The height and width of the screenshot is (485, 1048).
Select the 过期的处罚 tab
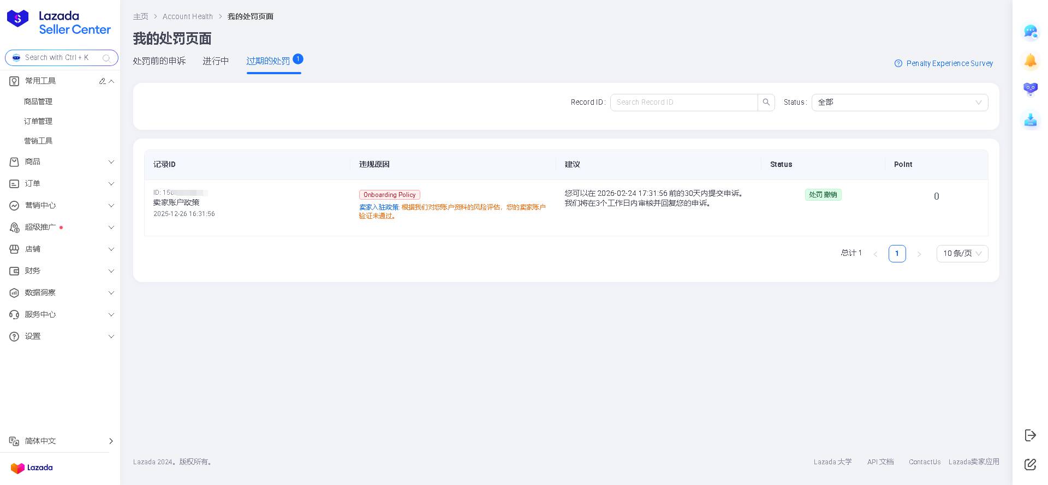pyautogui.click(x=268, y=61)
